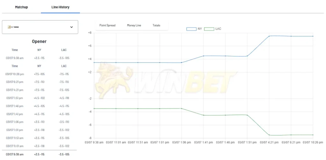This screenshot has height=160, width=326.
Task: Expand the BetMGM sportsbook dropdown
Action: [40, 27]
